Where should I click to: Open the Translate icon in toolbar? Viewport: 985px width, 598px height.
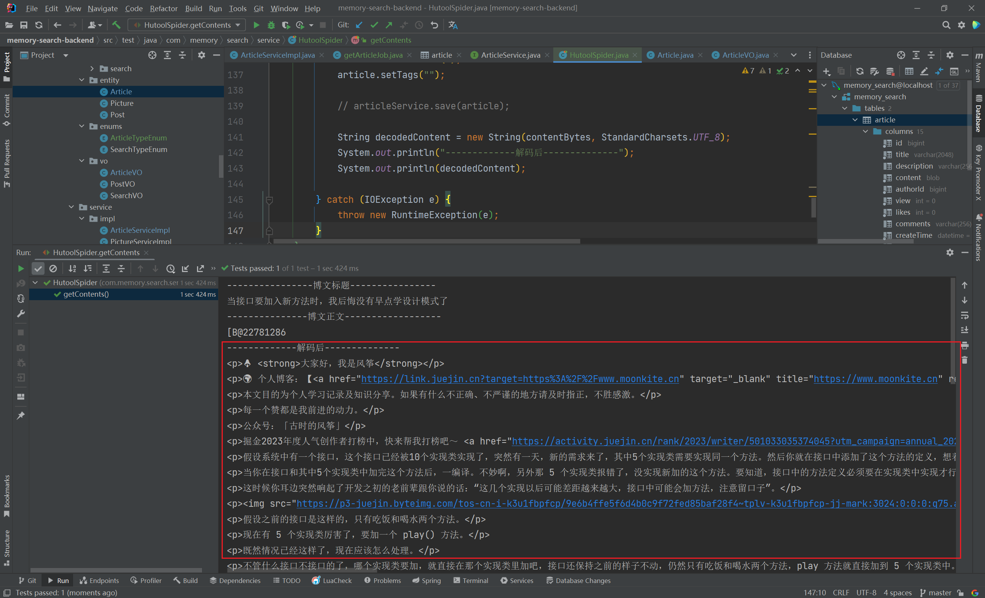click(x=453, y=25)
